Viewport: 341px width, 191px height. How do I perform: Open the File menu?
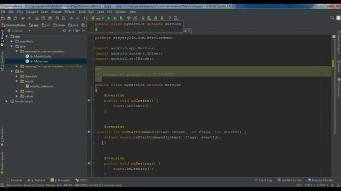pyautogui.click(x=3, y=12)
